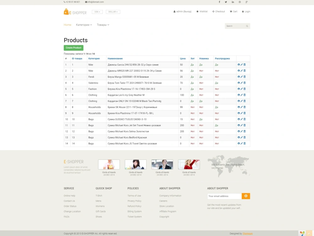Click the Facebook icon in the header

[x=219, y=2]
